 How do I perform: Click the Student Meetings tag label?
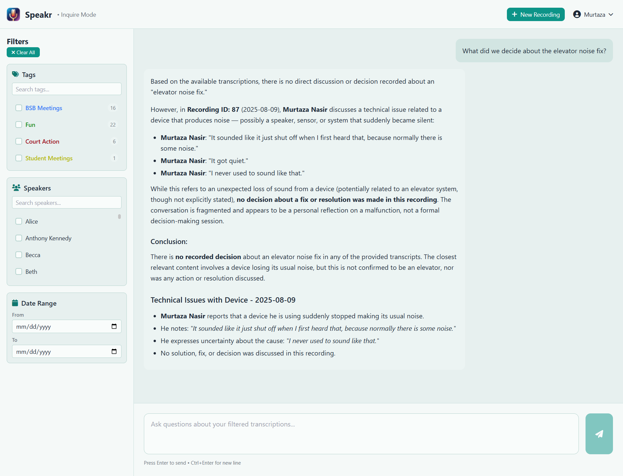[x=49, y=158]
